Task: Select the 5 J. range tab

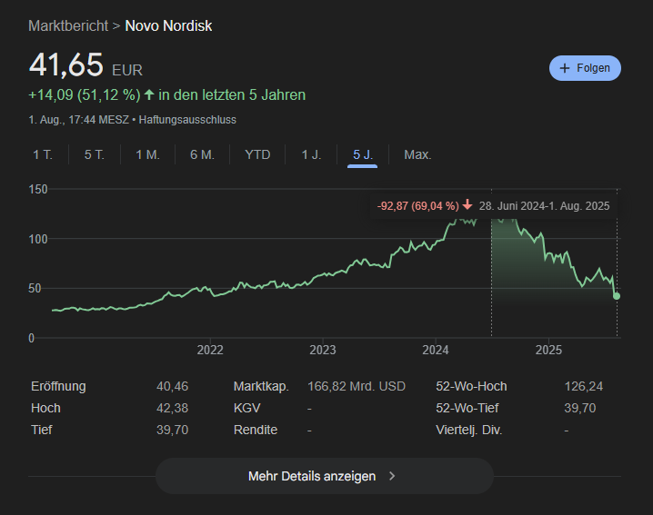Action: tap(363, 154)
